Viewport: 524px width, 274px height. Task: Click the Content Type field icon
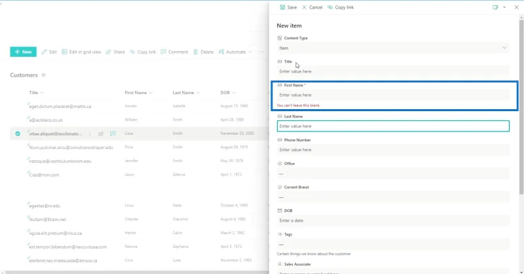(280, 38)
